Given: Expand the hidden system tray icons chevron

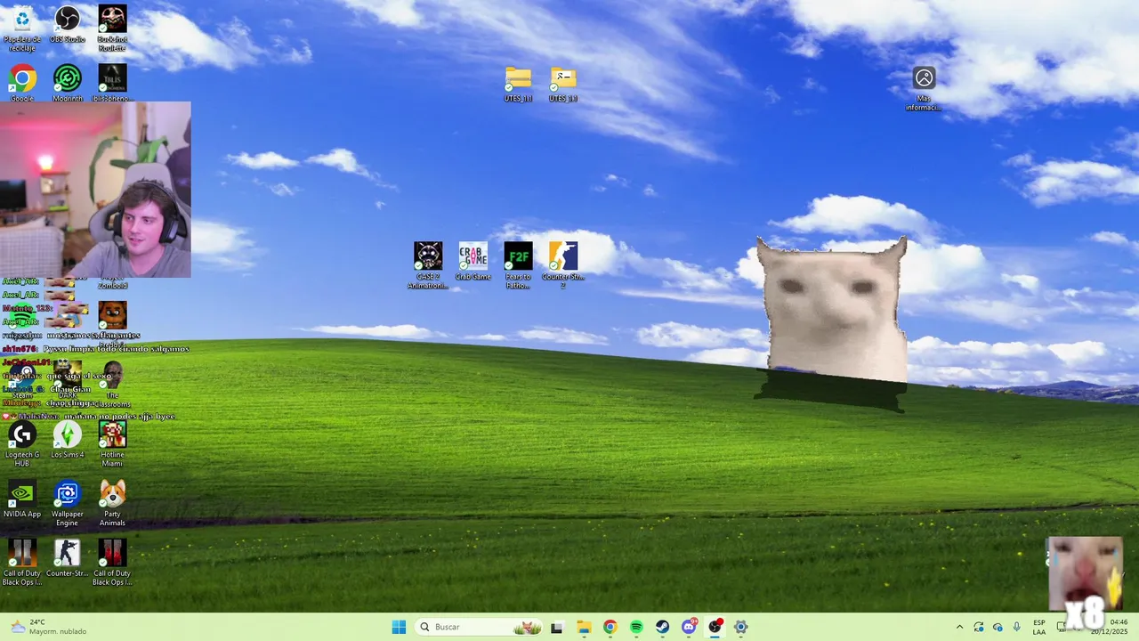Looking at the screenshot, I should (959, 627).
